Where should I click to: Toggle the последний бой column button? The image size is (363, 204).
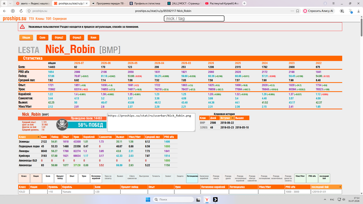coord(324,178)
